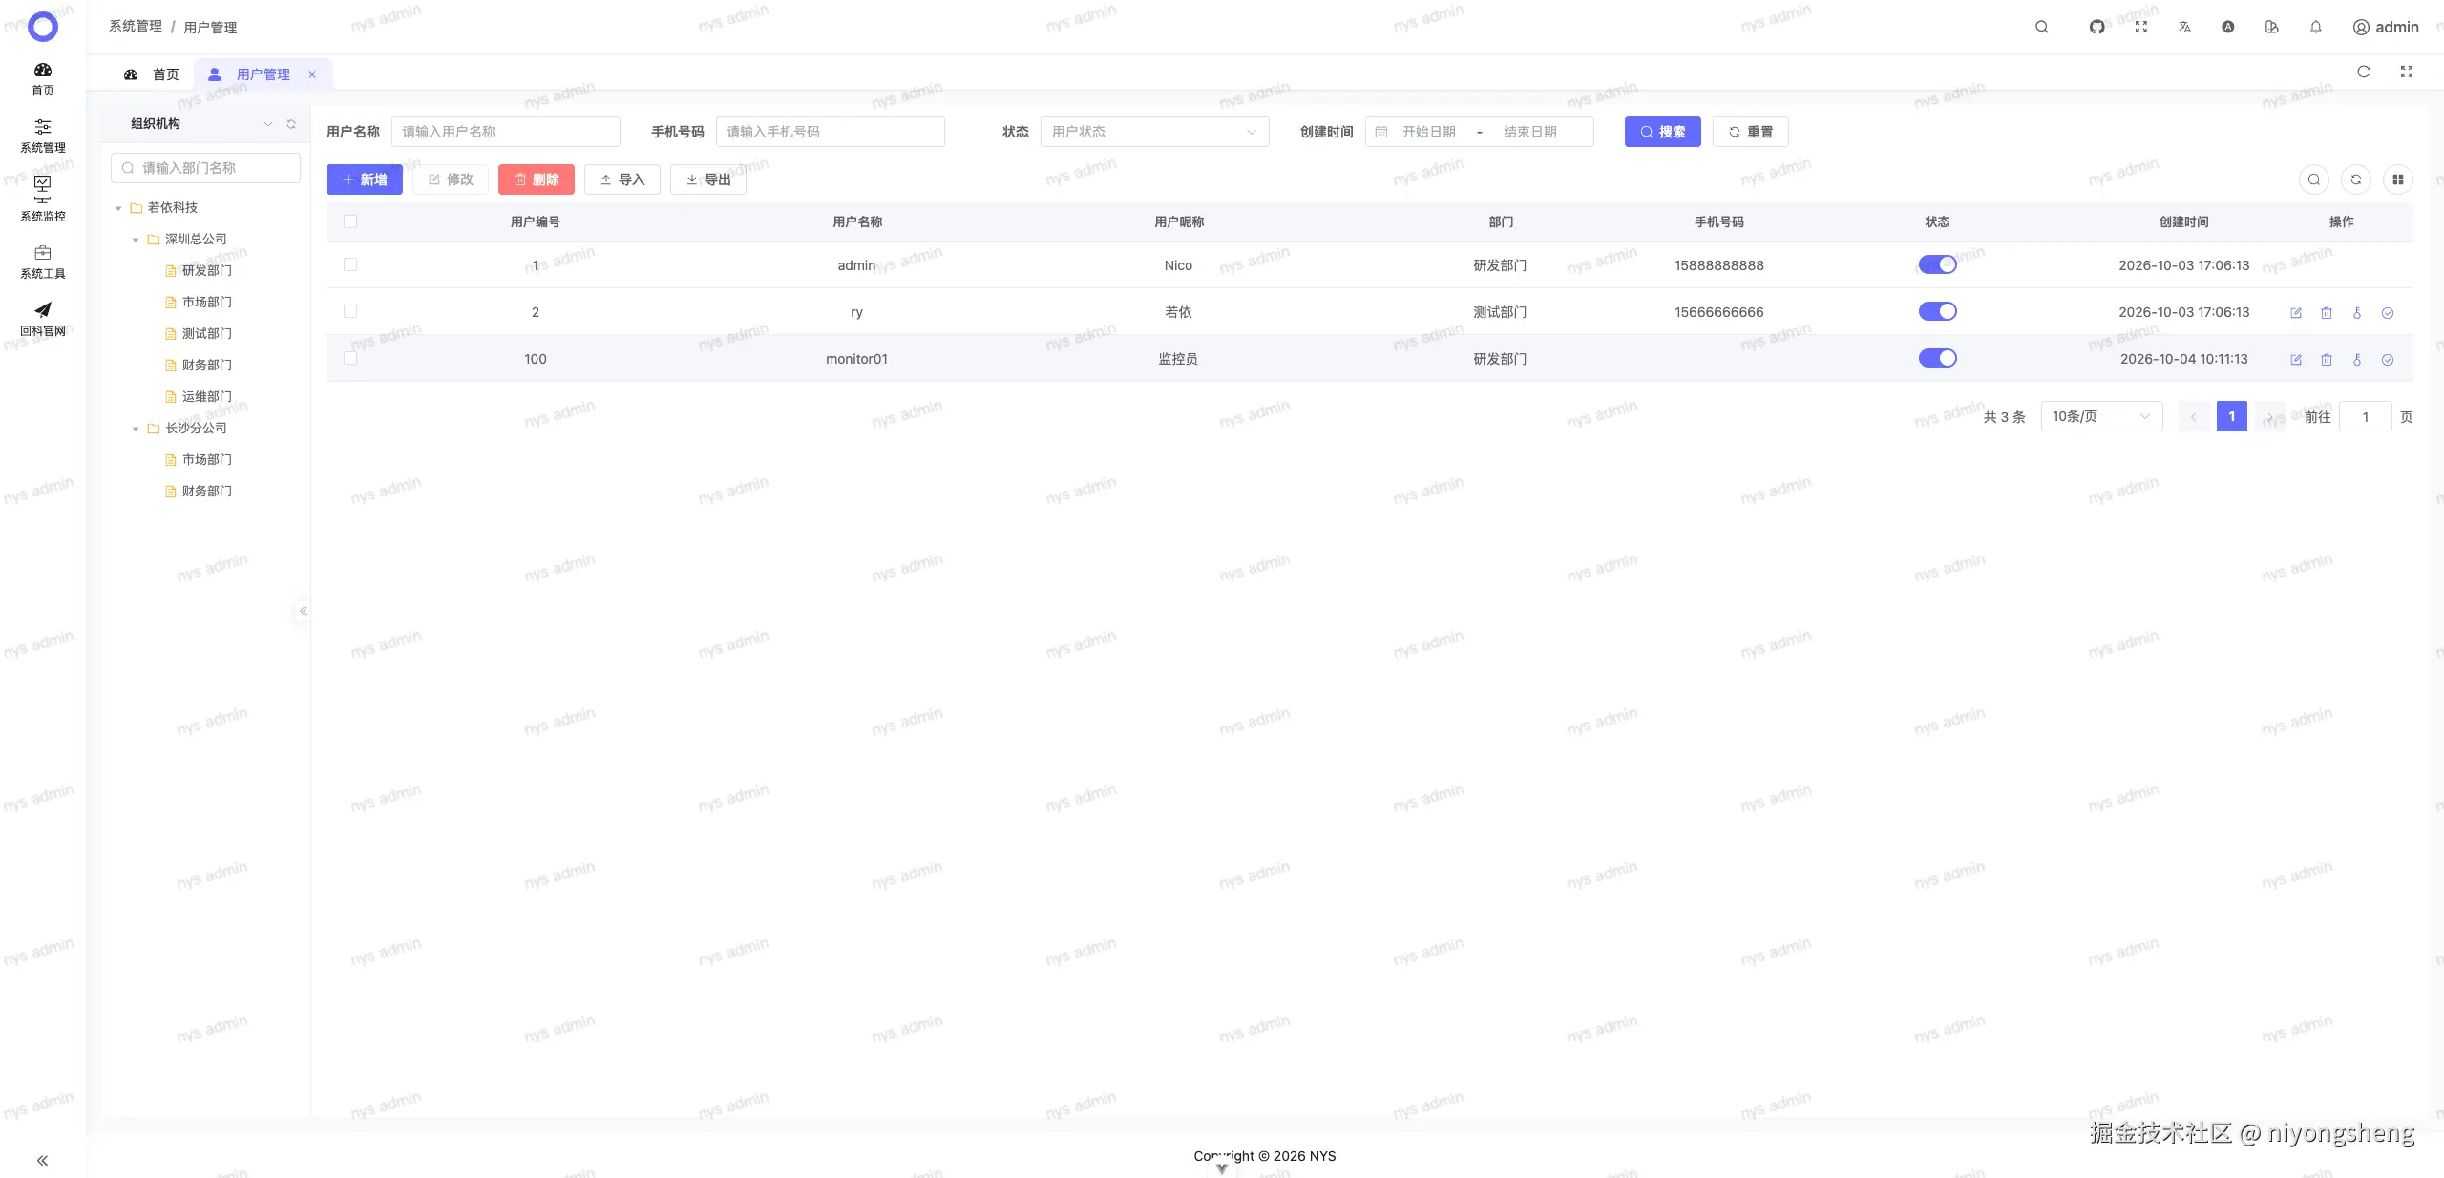Refresh table round icon above table
This screenshot has height=1178, width=2444.
2356,179
